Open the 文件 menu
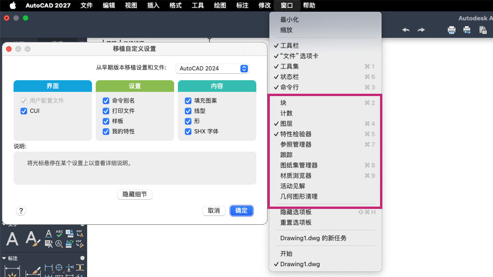The width and height of the screenshot is (493, 277). point(86,5)
